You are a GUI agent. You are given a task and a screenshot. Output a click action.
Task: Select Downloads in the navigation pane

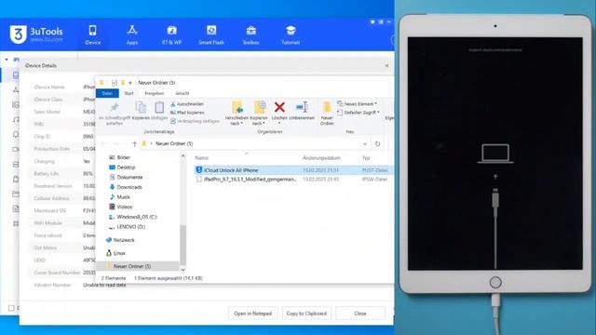tap(126, 187)
